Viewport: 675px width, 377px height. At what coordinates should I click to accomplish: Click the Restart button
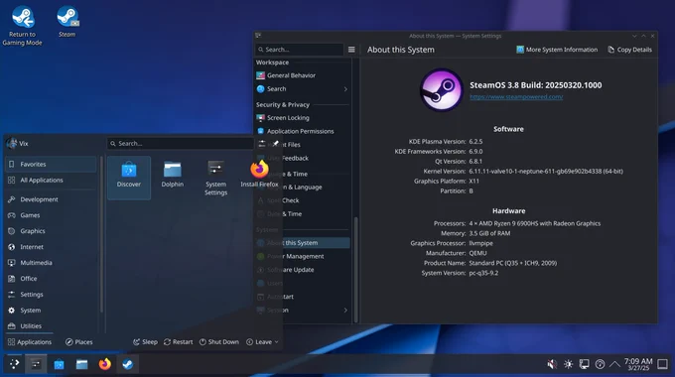point(179,342)
